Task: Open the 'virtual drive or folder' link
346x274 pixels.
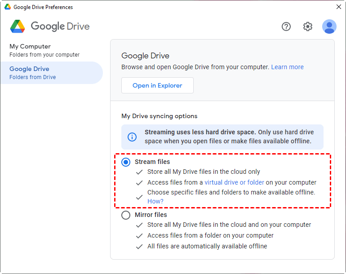Action: pyautogui.click(x=234, y=182)
